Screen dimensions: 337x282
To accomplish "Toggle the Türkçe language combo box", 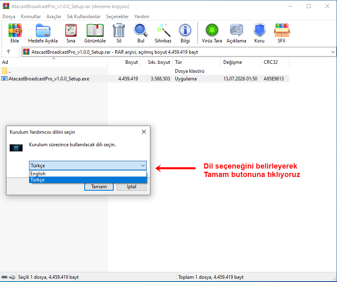I will point(88,166).
